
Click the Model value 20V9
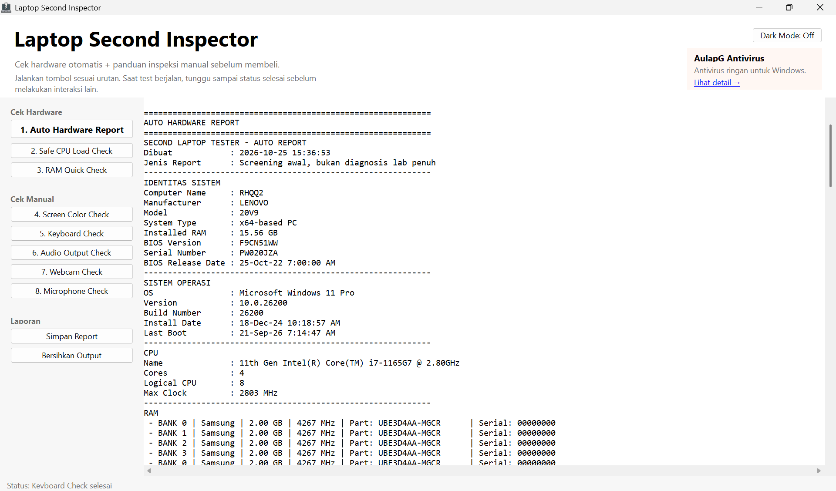(249, 213)
